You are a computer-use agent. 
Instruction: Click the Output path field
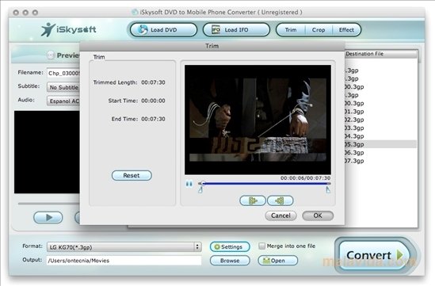coord(124,261)
